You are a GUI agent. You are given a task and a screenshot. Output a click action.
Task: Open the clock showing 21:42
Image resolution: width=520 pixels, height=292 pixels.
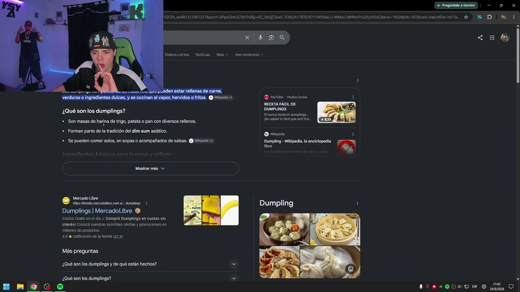(497, 287)
